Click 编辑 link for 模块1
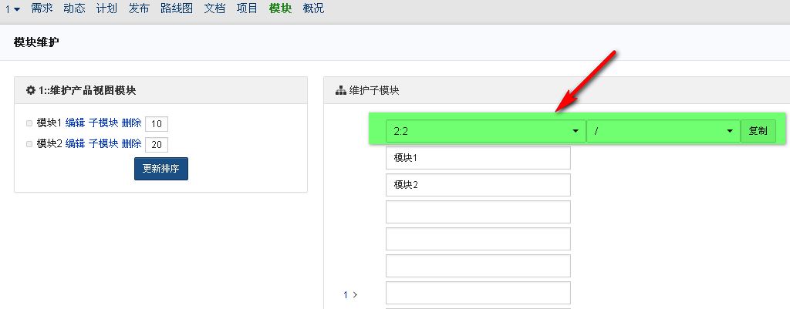Image resolution: width=790 pixels, height=309 pixels. point(75,123)
